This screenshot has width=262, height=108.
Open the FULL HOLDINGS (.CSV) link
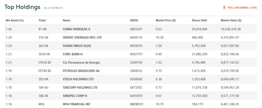pyautogui.click(x=242, y=8)
